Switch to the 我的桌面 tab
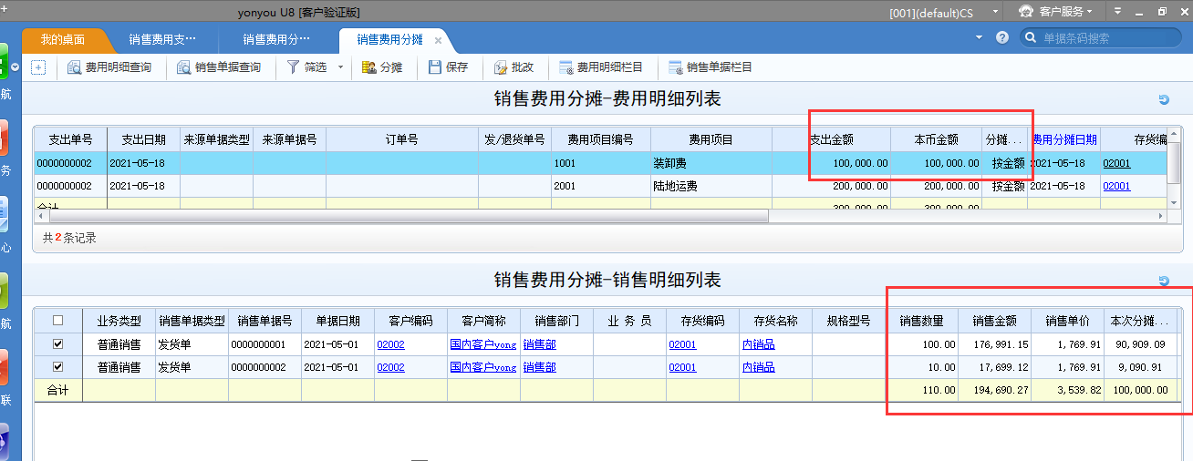This screenshot has height=461, width=1193. coord(63,40)
